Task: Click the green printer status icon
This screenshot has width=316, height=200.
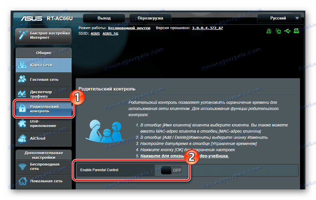Action: click(x=296, y=31)
